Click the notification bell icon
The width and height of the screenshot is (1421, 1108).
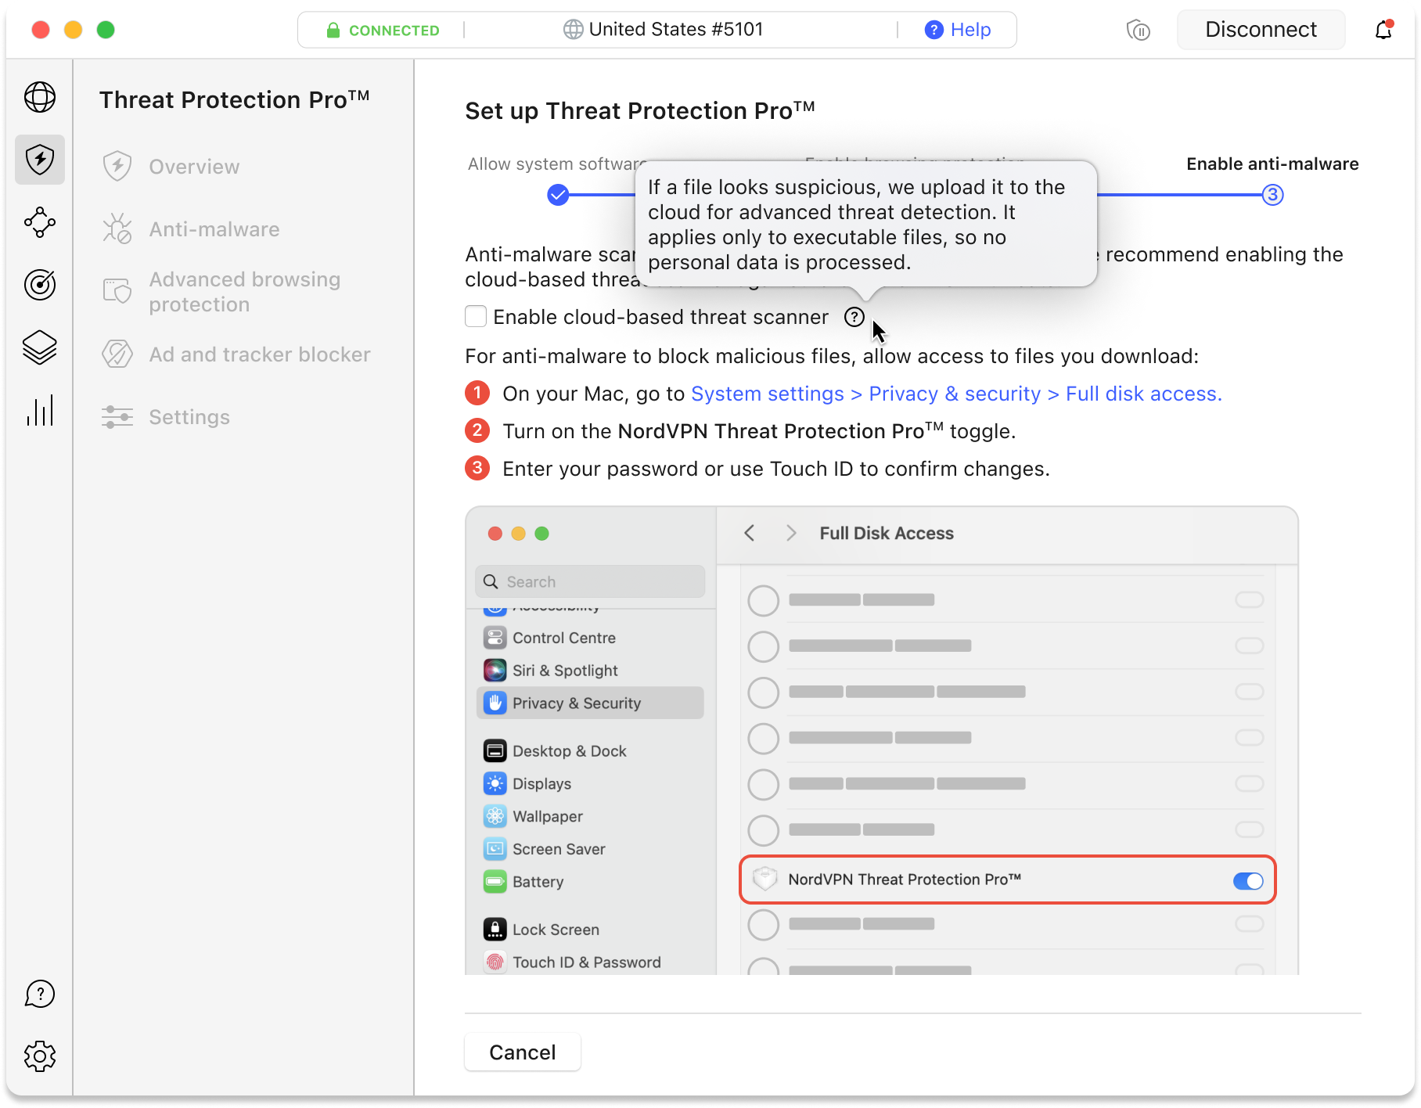[x=1383, y=30]
